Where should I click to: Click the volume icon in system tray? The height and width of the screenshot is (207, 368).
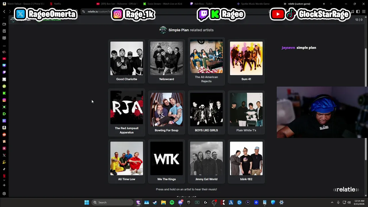[349, 202]
